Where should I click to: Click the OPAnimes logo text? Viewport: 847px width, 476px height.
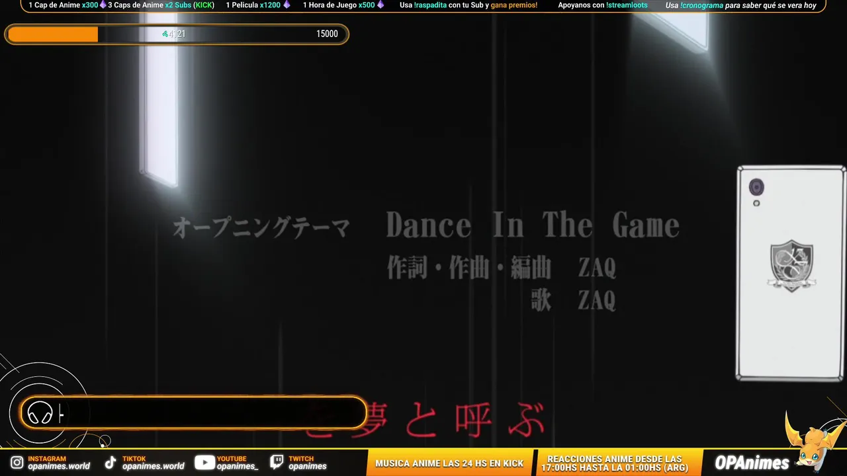[752, 463]
